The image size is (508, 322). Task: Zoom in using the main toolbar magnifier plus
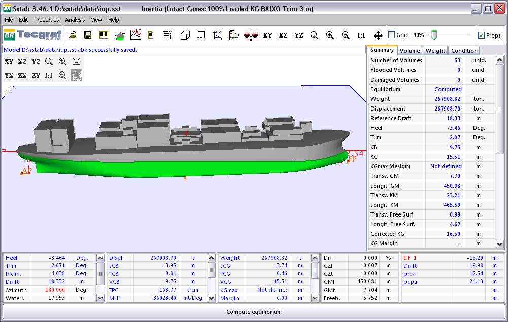[x=330, y=35]
